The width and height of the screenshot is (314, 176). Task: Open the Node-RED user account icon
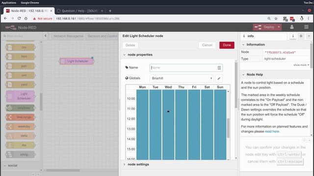[x=292, y=27]
